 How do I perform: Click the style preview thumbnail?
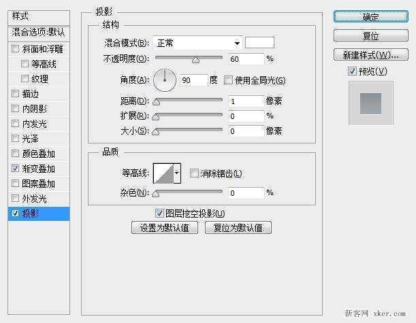coord(370,103)
